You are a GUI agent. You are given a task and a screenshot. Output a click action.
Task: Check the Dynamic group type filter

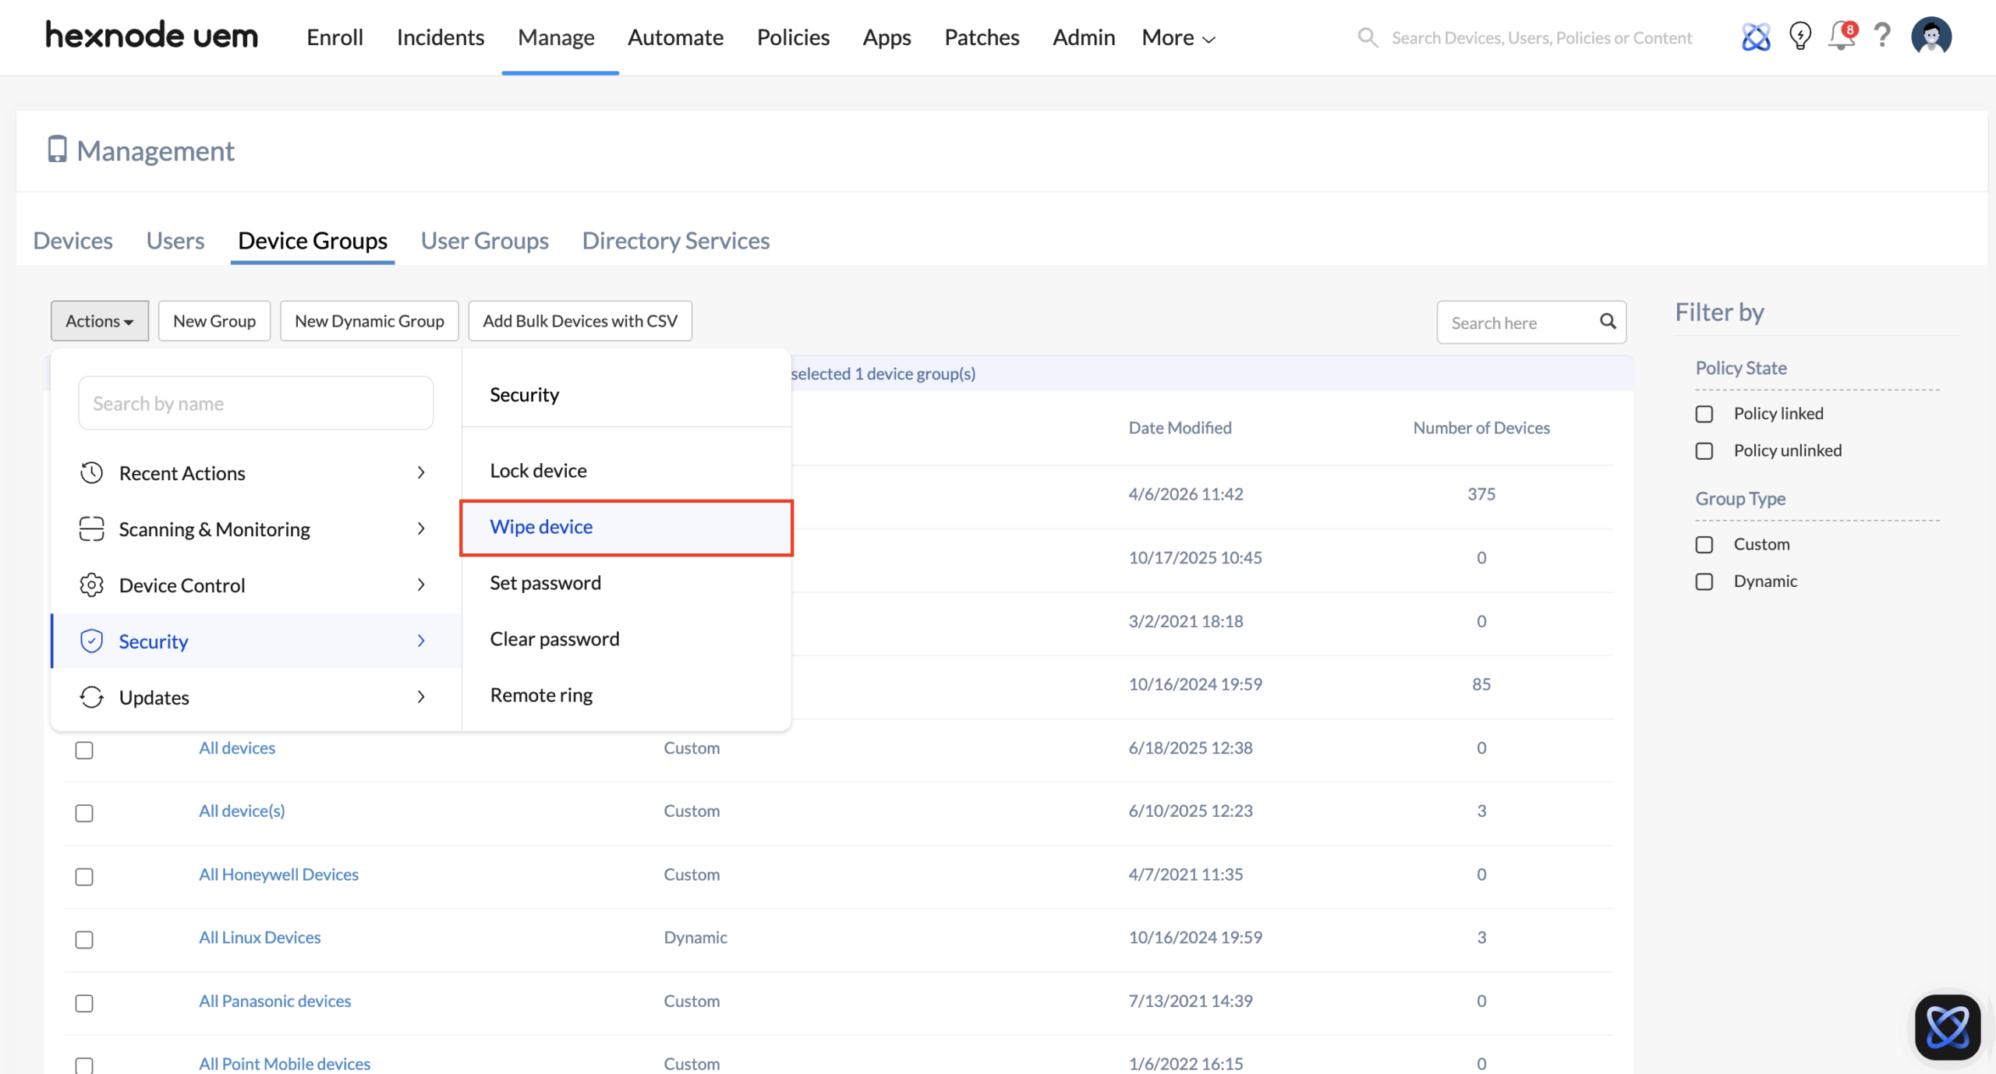click(x=1704, y=581)
